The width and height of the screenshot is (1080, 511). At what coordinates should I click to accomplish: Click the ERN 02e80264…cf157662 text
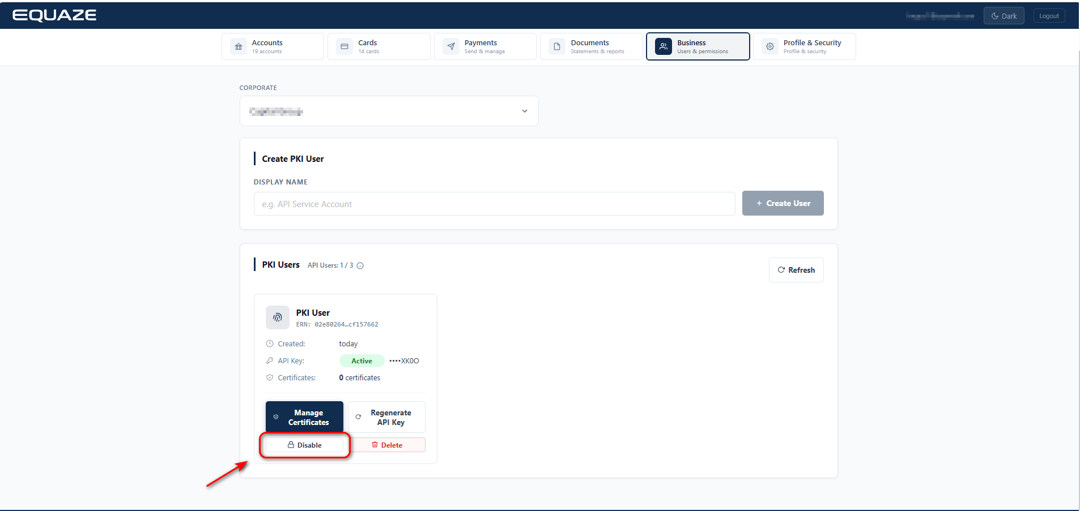tap(337, 324)
